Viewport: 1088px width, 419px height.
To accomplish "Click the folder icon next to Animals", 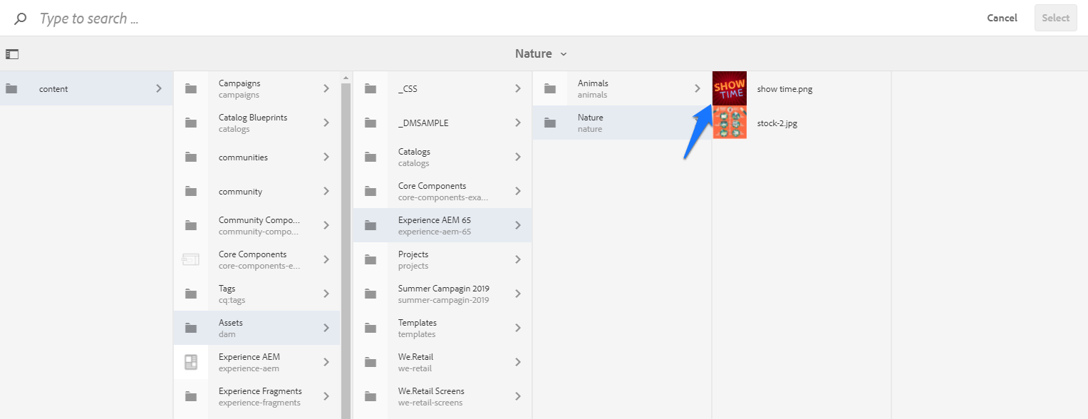I will (x=550, y=88).
